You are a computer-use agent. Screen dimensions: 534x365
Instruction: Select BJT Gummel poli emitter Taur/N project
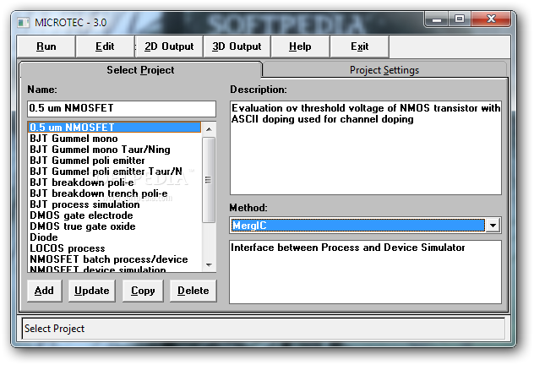[x=115, y=172]
